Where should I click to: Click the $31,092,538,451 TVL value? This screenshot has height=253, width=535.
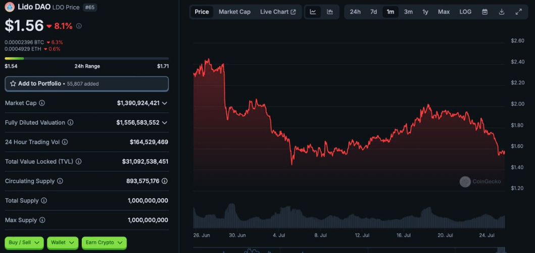point(145,162)
